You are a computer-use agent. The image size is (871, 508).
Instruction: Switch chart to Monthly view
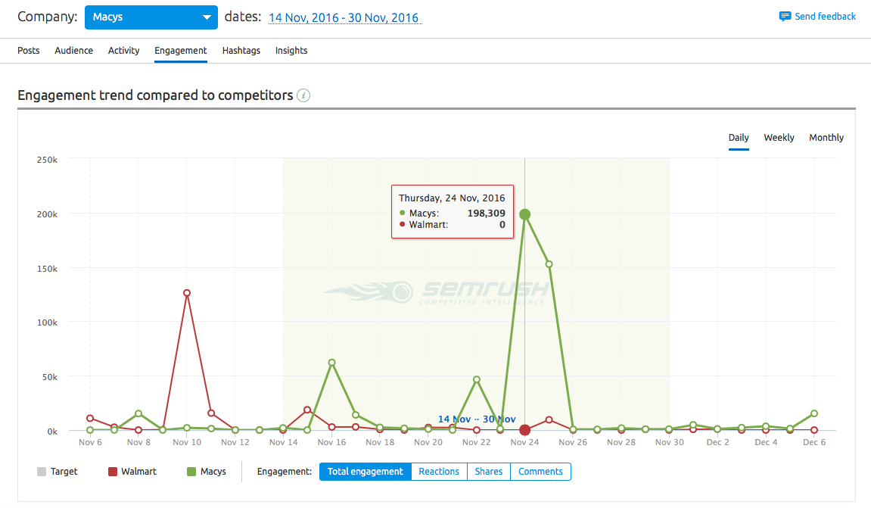tap(826, 137)
